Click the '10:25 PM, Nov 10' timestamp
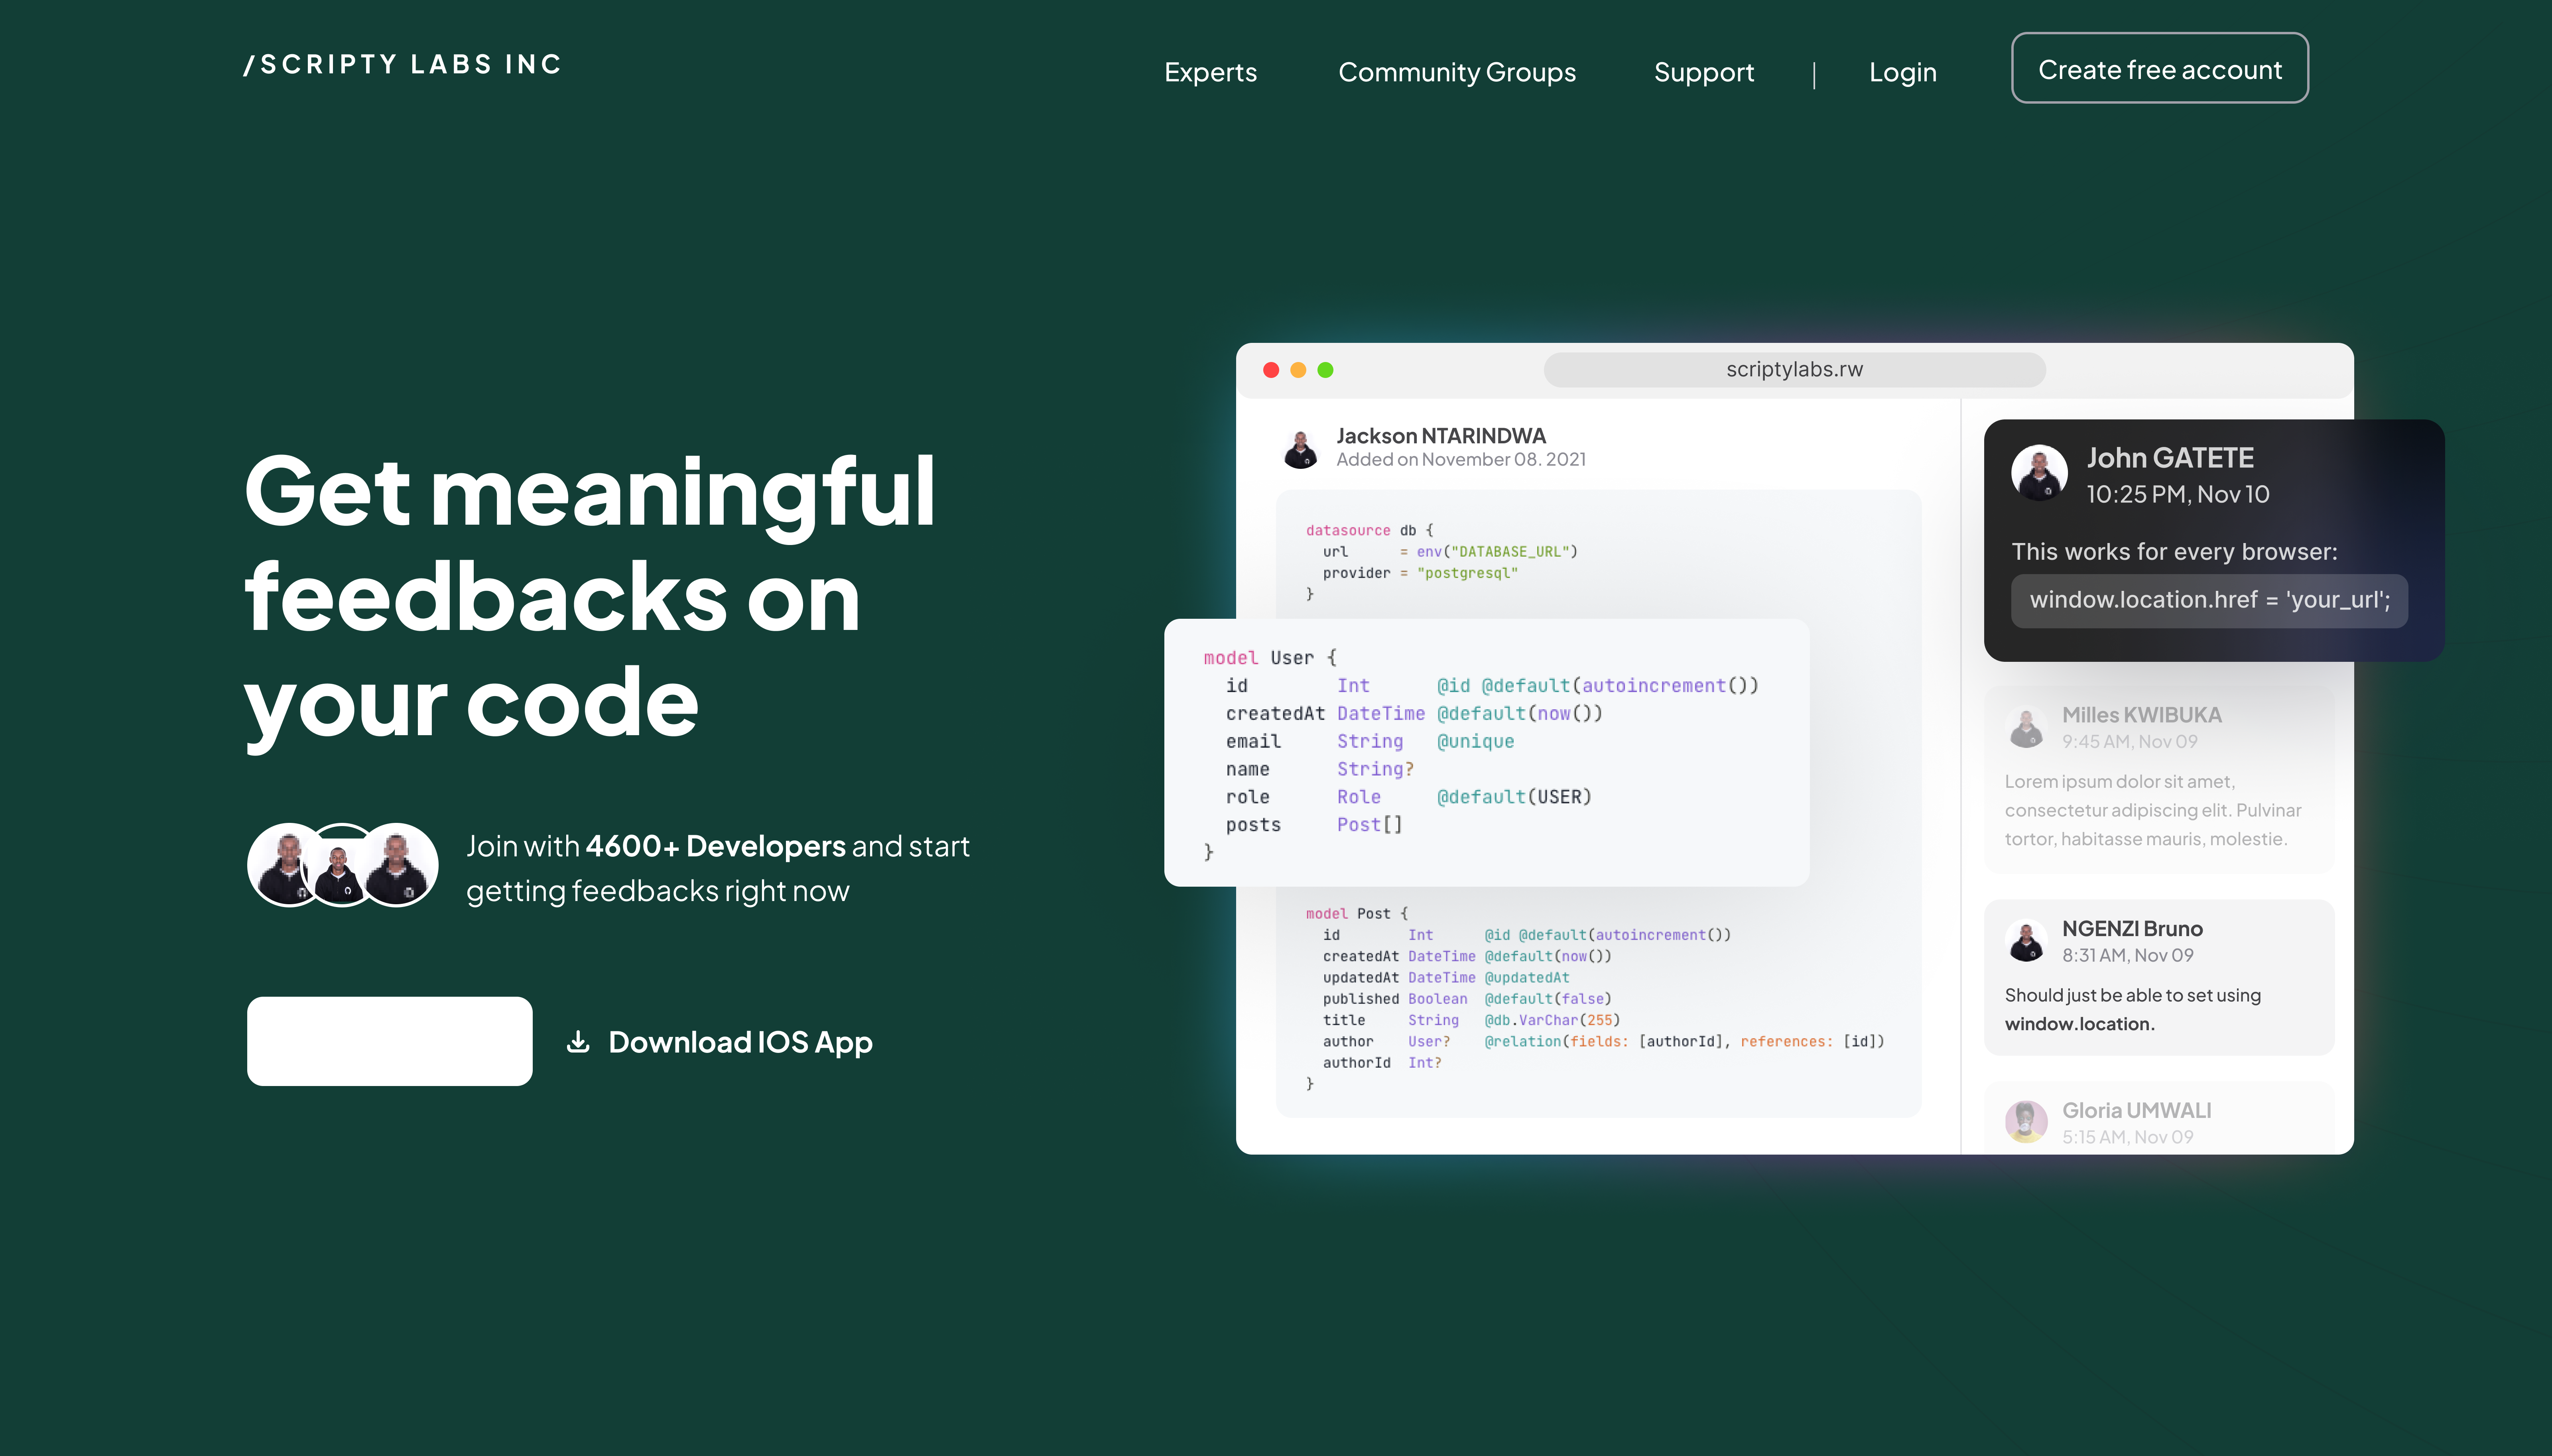This screenshot has width=2552, height=1456. 2177,495
